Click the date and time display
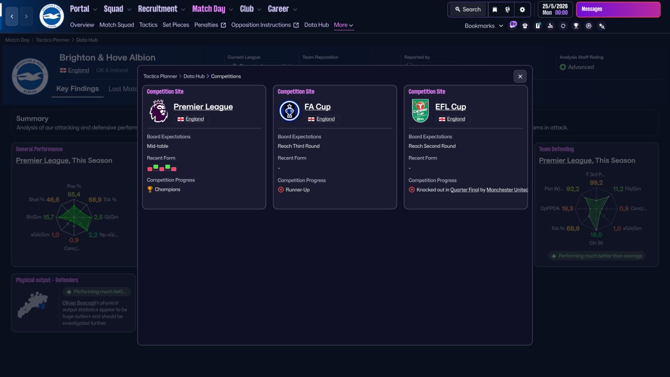 pos(555,9)
